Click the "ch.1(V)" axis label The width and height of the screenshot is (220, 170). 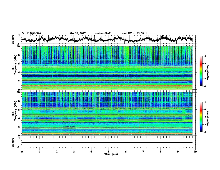tap(13, 39)
